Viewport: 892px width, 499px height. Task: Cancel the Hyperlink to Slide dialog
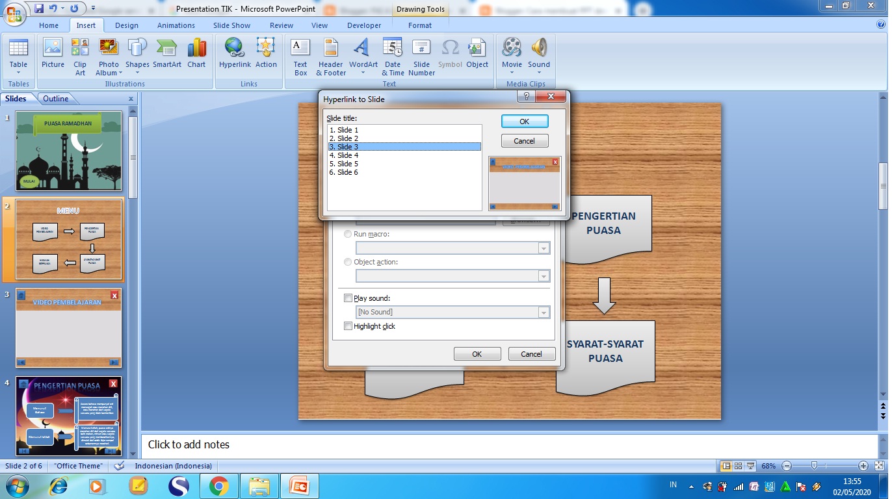pos(524,140)
